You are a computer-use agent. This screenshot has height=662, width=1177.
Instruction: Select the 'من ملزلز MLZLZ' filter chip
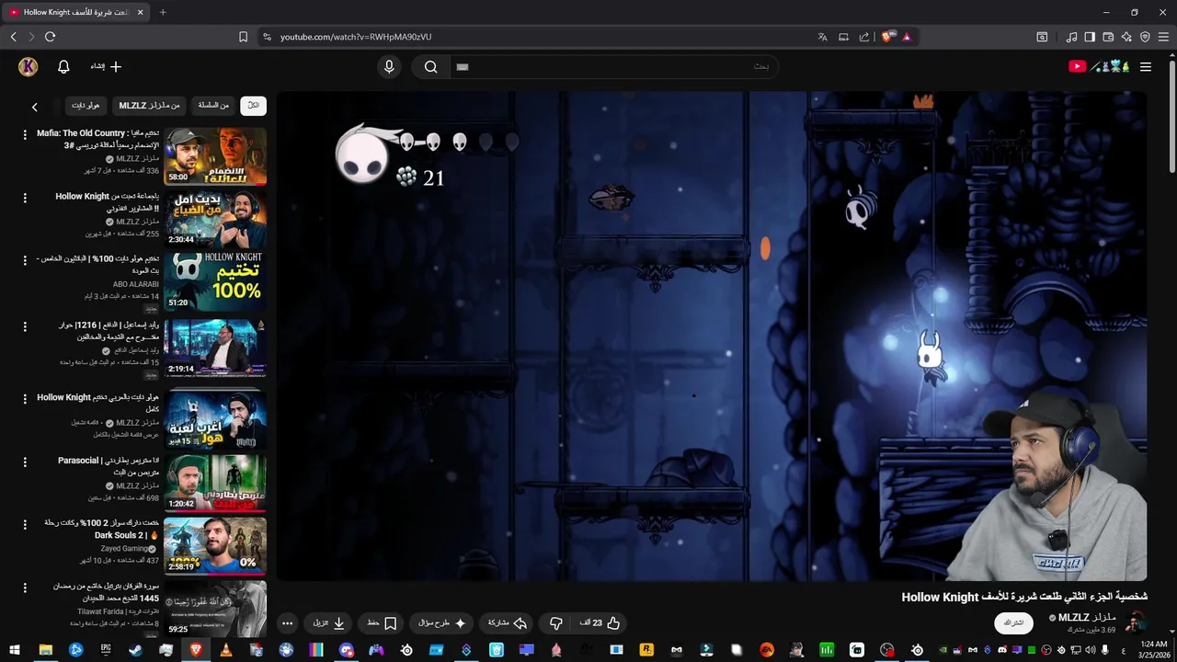tap(149, 106)
